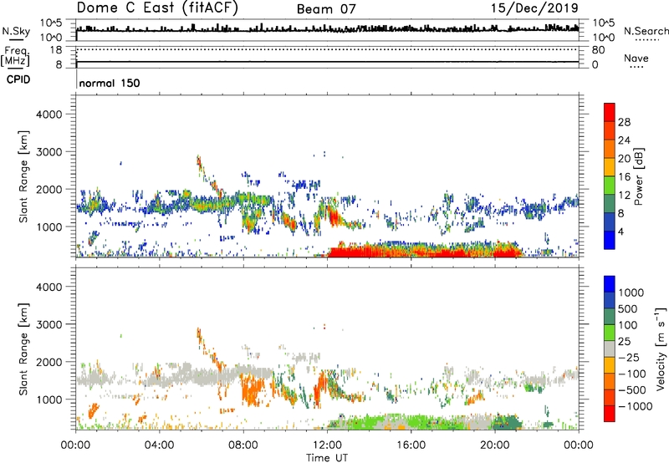Click the "20" tick on the Power colorbar
Viewport: 669px width, 463px height.
(624, 159)
